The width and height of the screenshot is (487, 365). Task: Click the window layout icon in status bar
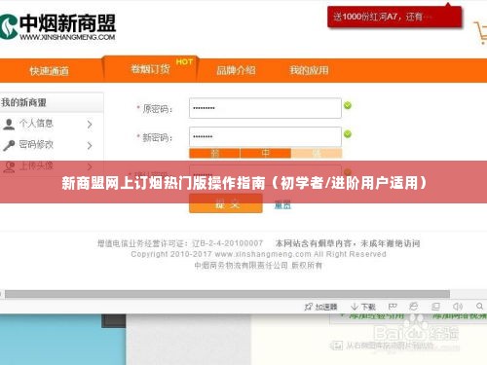[x=435, y=307]
